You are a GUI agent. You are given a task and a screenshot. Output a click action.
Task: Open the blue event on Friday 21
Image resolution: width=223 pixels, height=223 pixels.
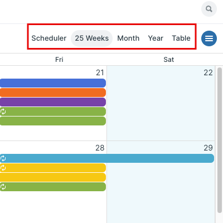53,83
